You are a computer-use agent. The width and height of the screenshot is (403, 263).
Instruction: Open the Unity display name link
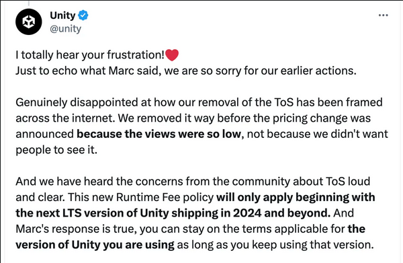62,15
